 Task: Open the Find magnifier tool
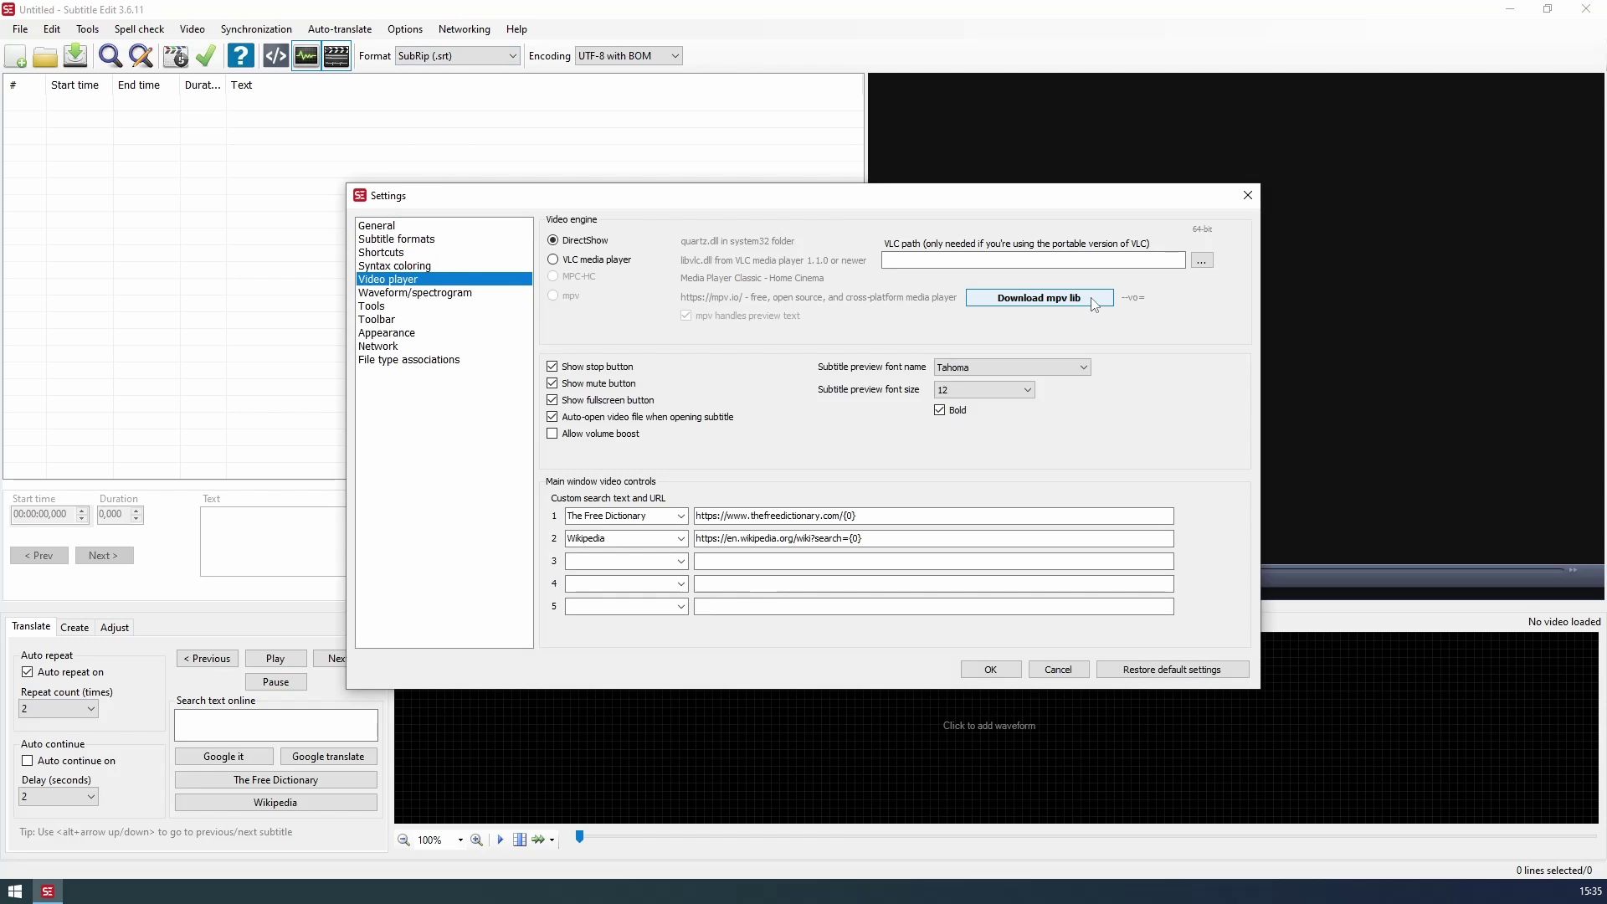click(x=110, y=56)
